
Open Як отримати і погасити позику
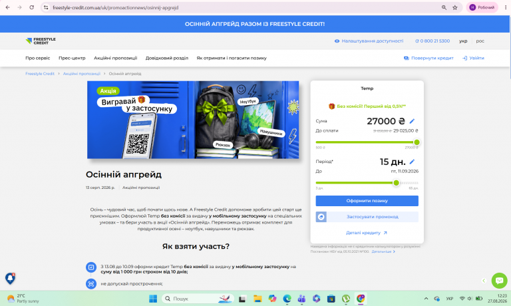tap(232, 58)
